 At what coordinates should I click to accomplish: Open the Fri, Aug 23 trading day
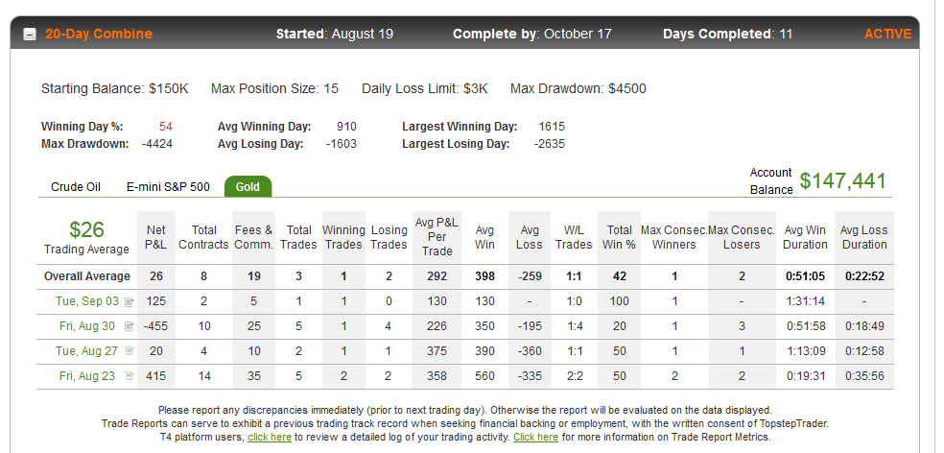tap(87, 375)
